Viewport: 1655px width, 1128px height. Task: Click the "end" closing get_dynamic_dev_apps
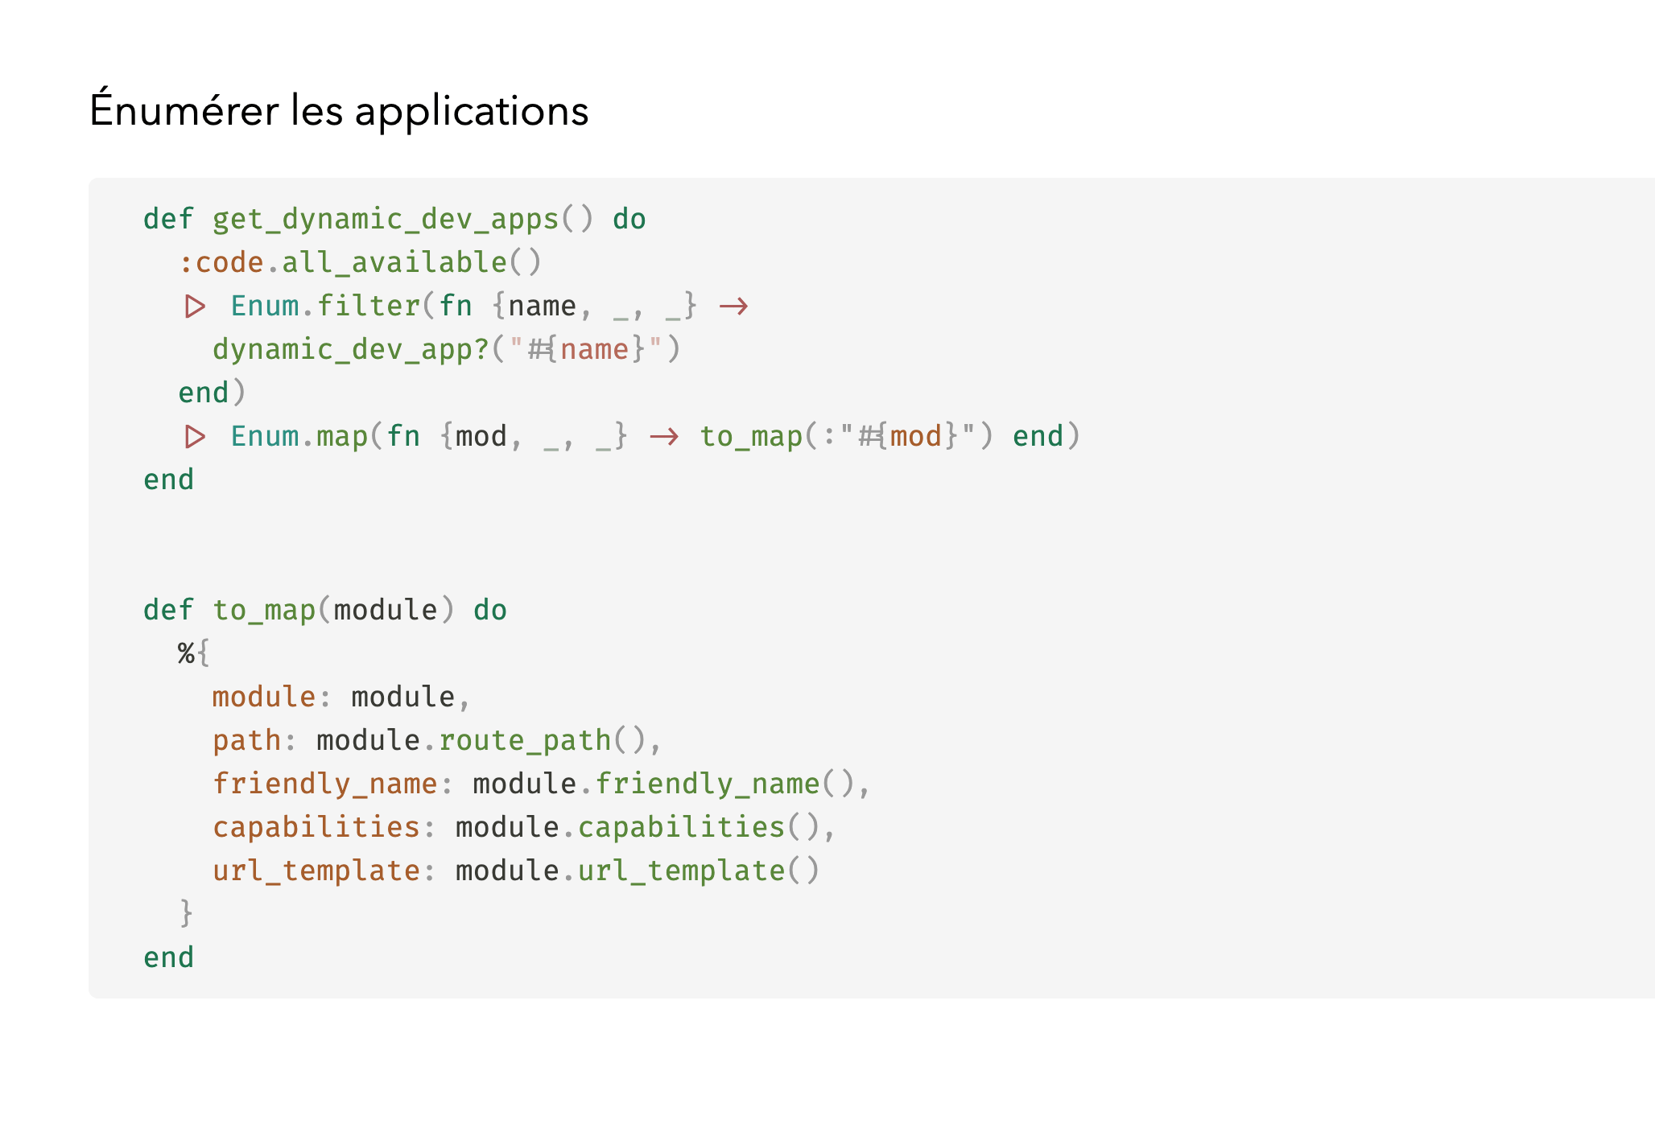pyautogui.click(x=168, y=480)
